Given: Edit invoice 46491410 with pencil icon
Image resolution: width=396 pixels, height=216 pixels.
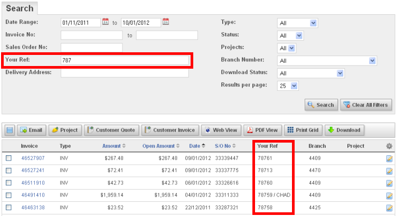Looking at the screenshot, I should click(x=389, y=196).
